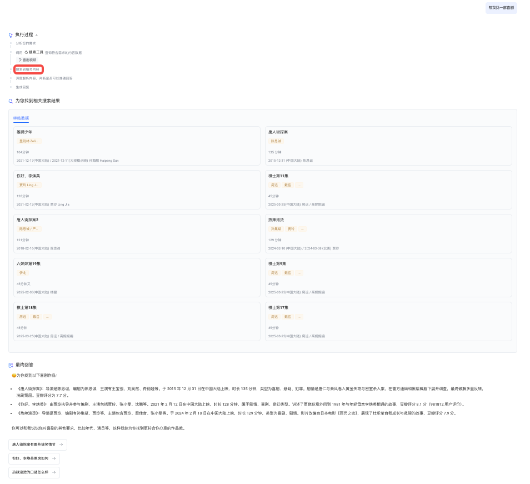Viewport: 530px width, 484px height.
Task: Click 2015-12-31 release date on 唐人街探案 card
Action: [291, 161]
